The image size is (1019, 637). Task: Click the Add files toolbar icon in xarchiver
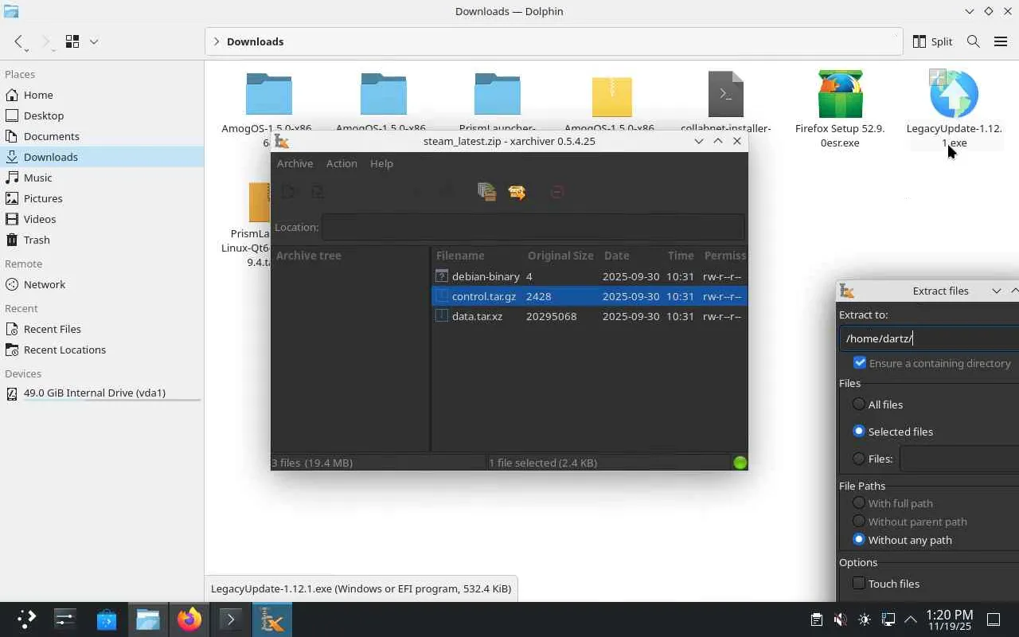pos(486,192)
